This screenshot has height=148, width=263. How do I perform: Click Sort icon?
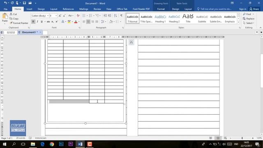point(115,16)
